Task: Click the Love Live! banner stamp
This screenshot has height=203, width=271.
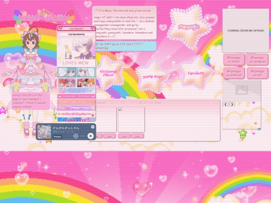Action: click(x=76, y=119)
